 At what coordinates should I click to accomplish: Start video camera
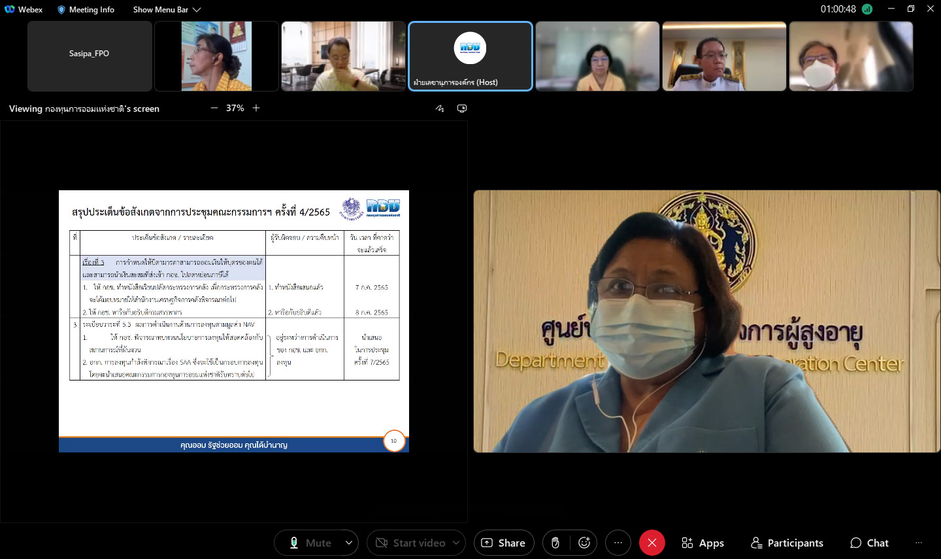409,543
